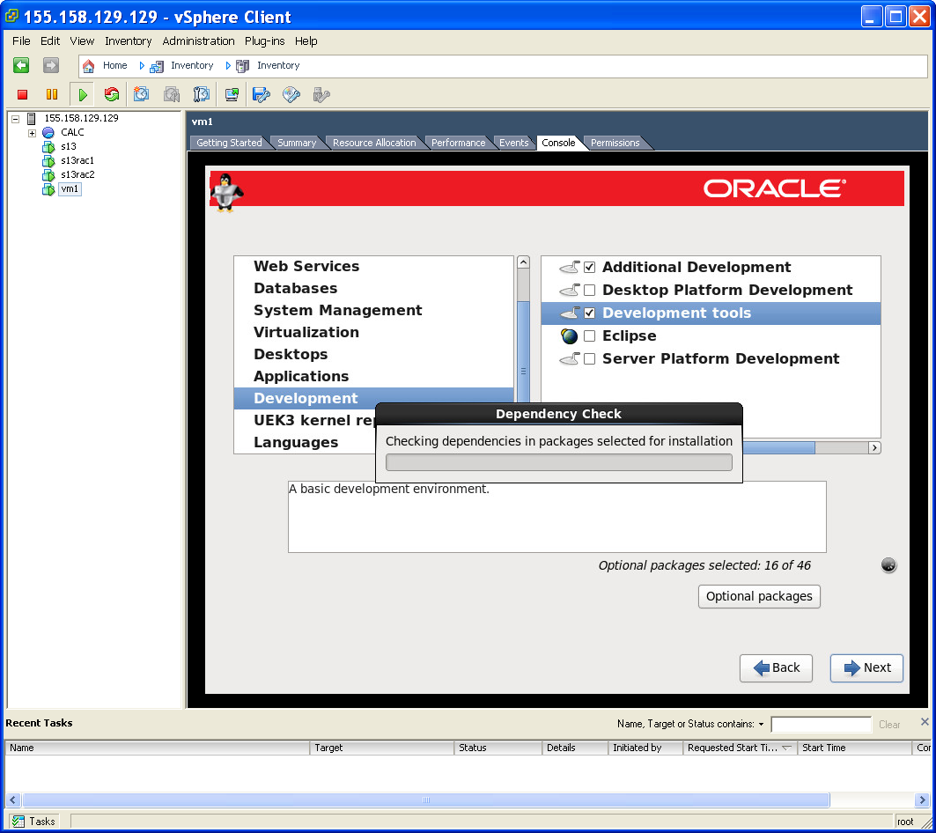Click the second Inventory breadcrumb icon
Viewport: 936px width, 833px height.
click(242, 66)
